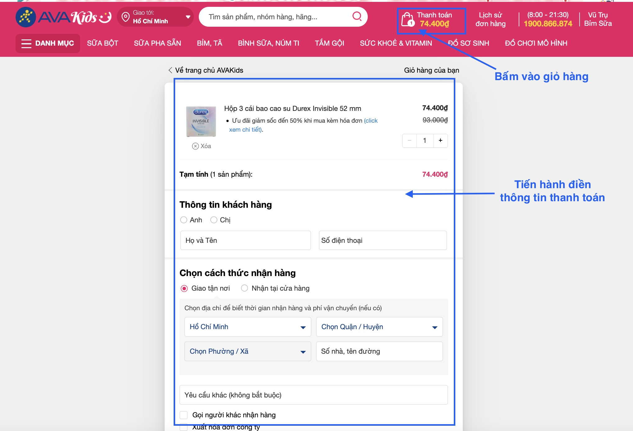Click the AVAKids logo icon

tap(25, 17)
